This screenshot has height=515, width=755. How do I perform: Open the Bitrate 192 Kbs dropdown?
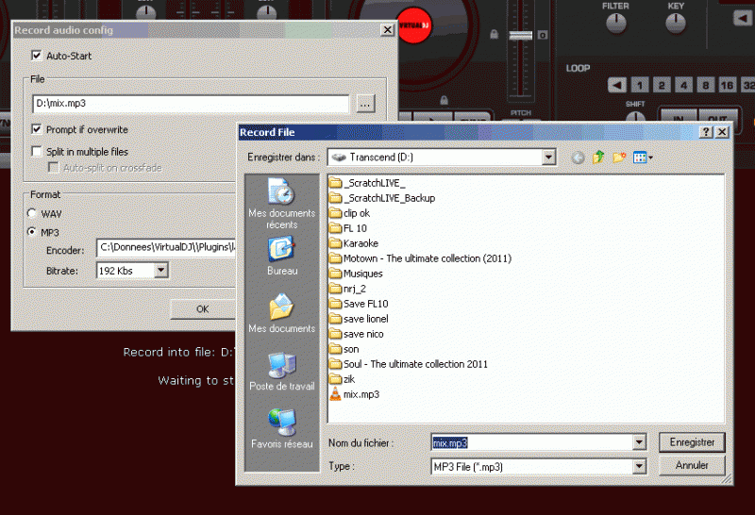161,270
